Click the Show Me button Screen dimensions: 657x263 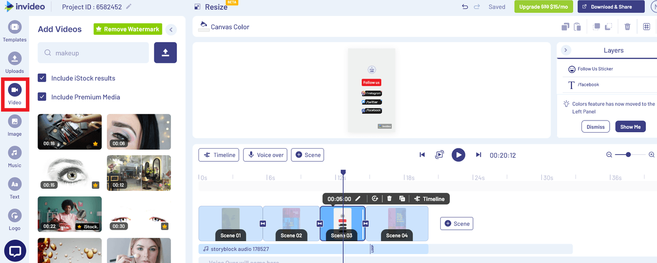tap(630, 127)
